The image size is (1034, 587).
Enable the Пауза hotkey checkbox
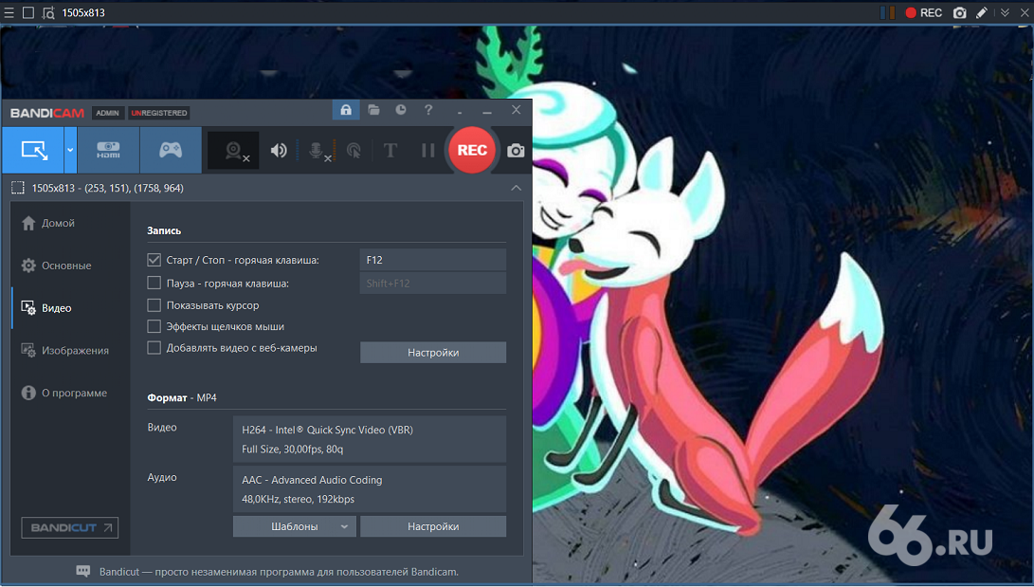(154, 283)
